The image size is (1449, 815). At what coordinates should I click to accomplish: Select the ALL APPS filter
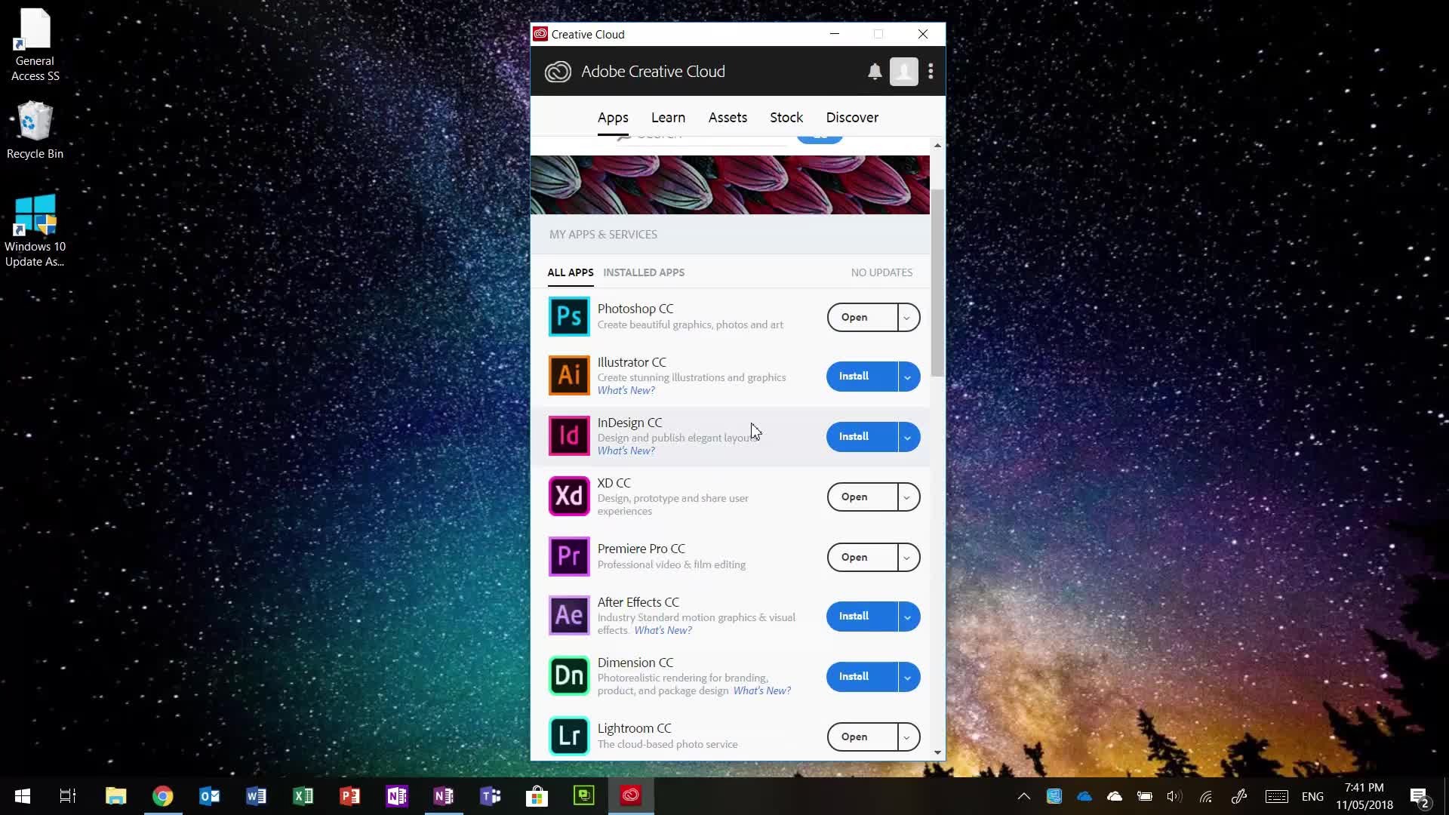coord(571,272)
